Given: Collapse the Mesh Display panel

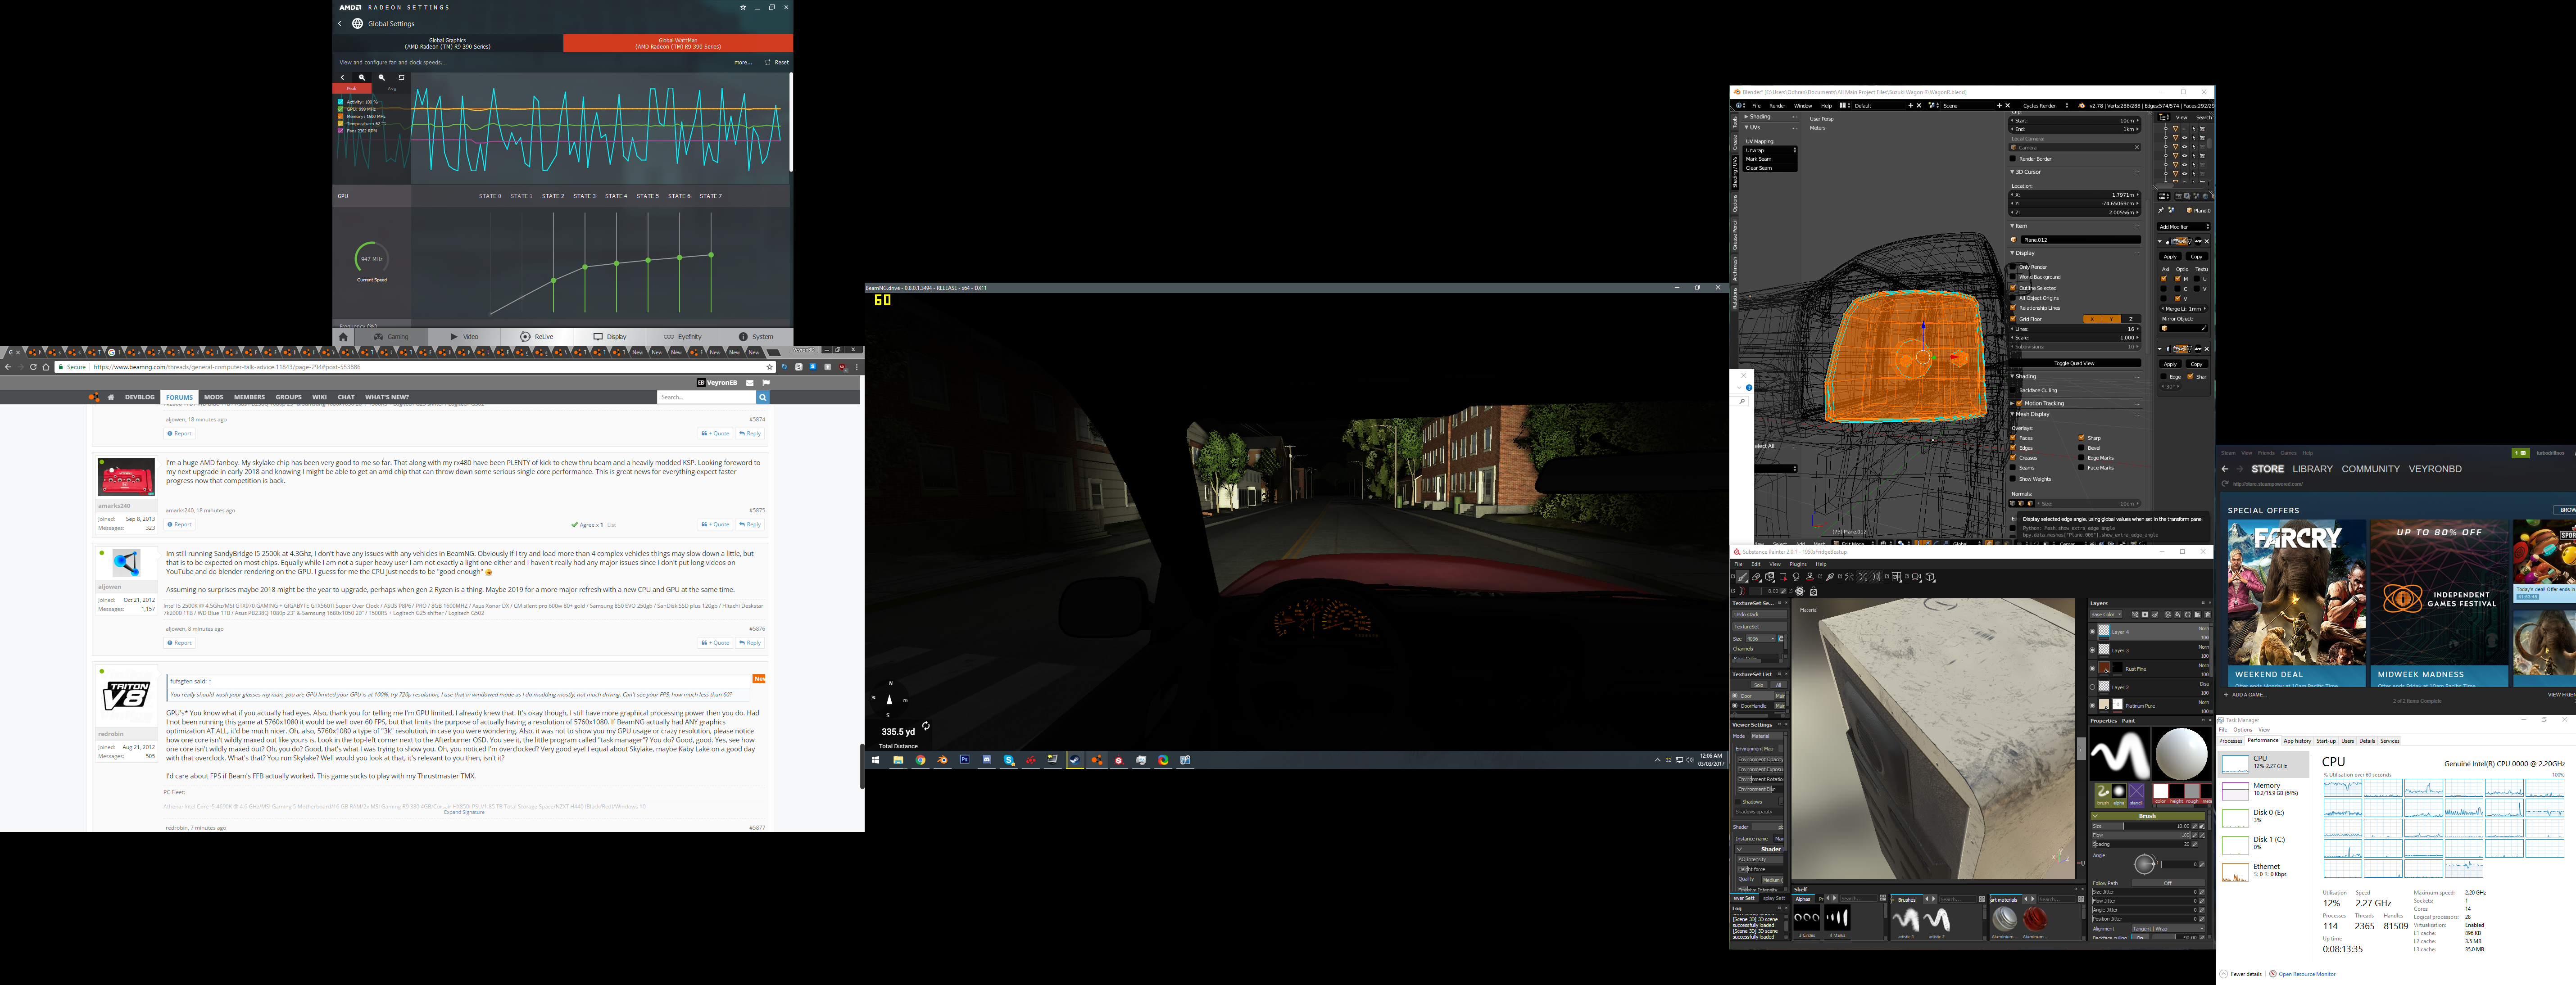Looking at the screenshot, I should tap(2013, 414).
